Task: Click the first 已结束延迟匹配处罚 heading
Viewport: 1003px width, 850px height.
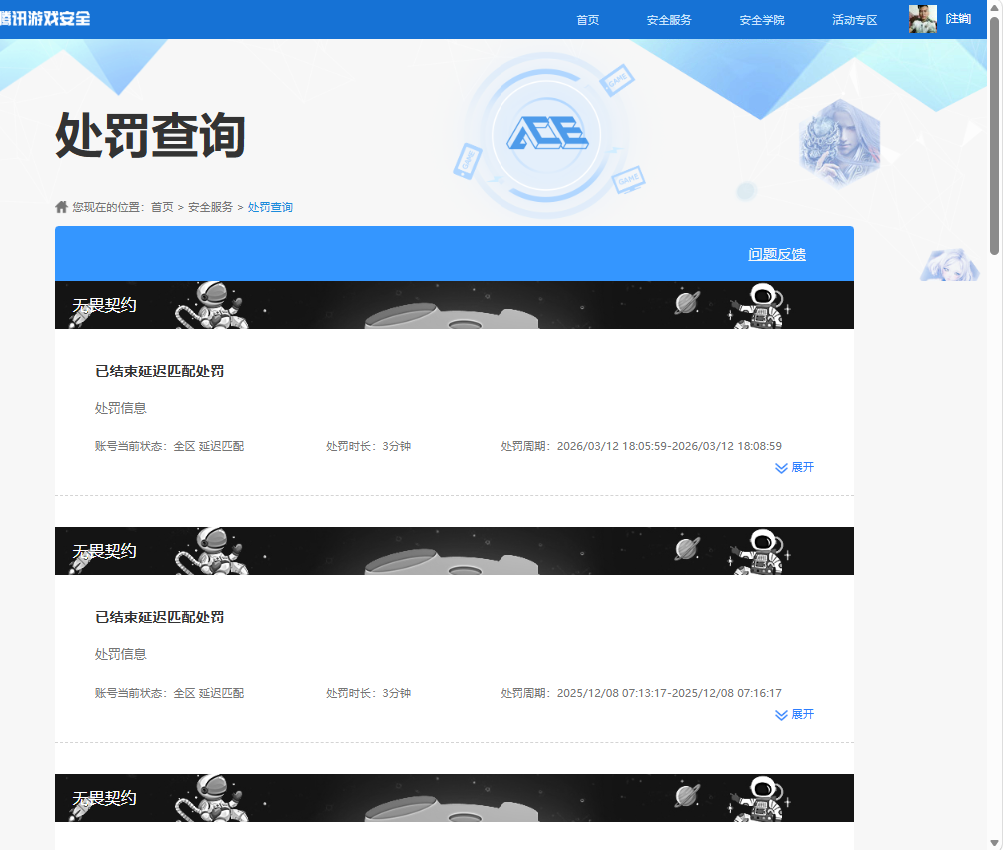Action: [x=159, y=371]
